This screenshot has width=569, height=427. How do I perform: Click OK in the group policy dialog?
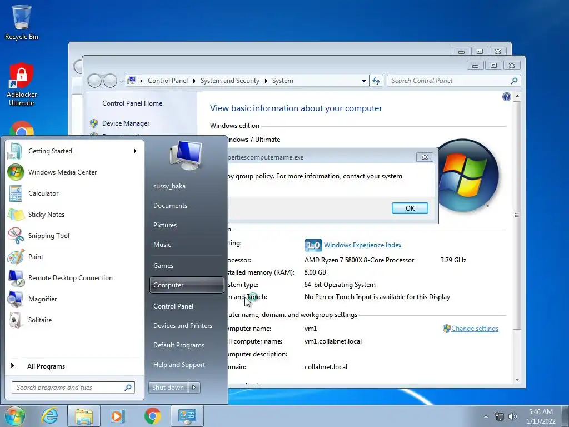[410, 208]
